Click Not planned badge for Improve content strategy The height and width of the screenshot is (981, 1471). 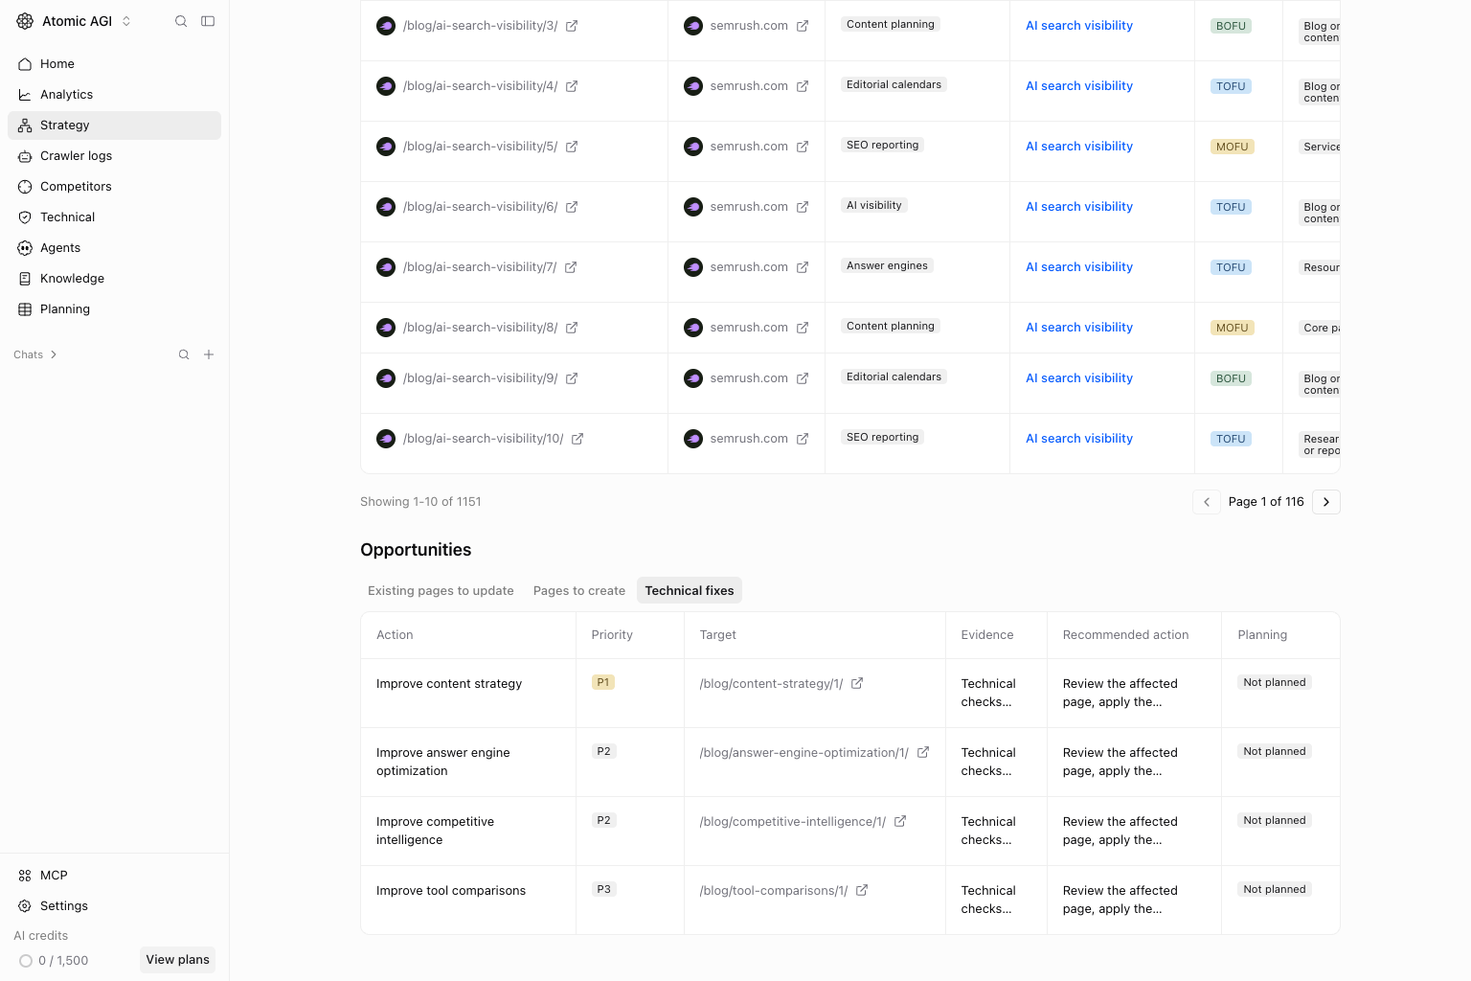[1275, 682]
